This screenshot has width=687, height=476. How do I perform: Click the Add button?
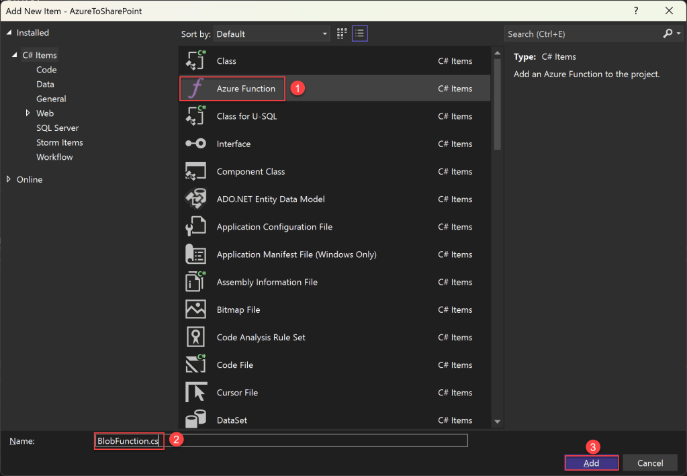point(591,463)
